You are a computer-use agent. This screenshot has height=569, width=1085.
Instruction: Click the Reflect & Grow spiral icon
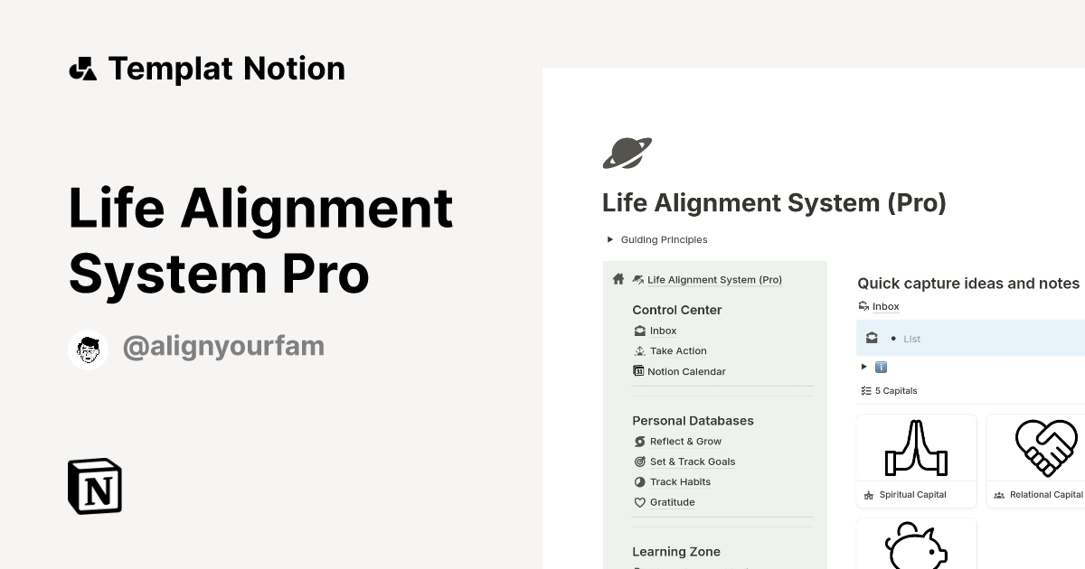pos(639,441)
